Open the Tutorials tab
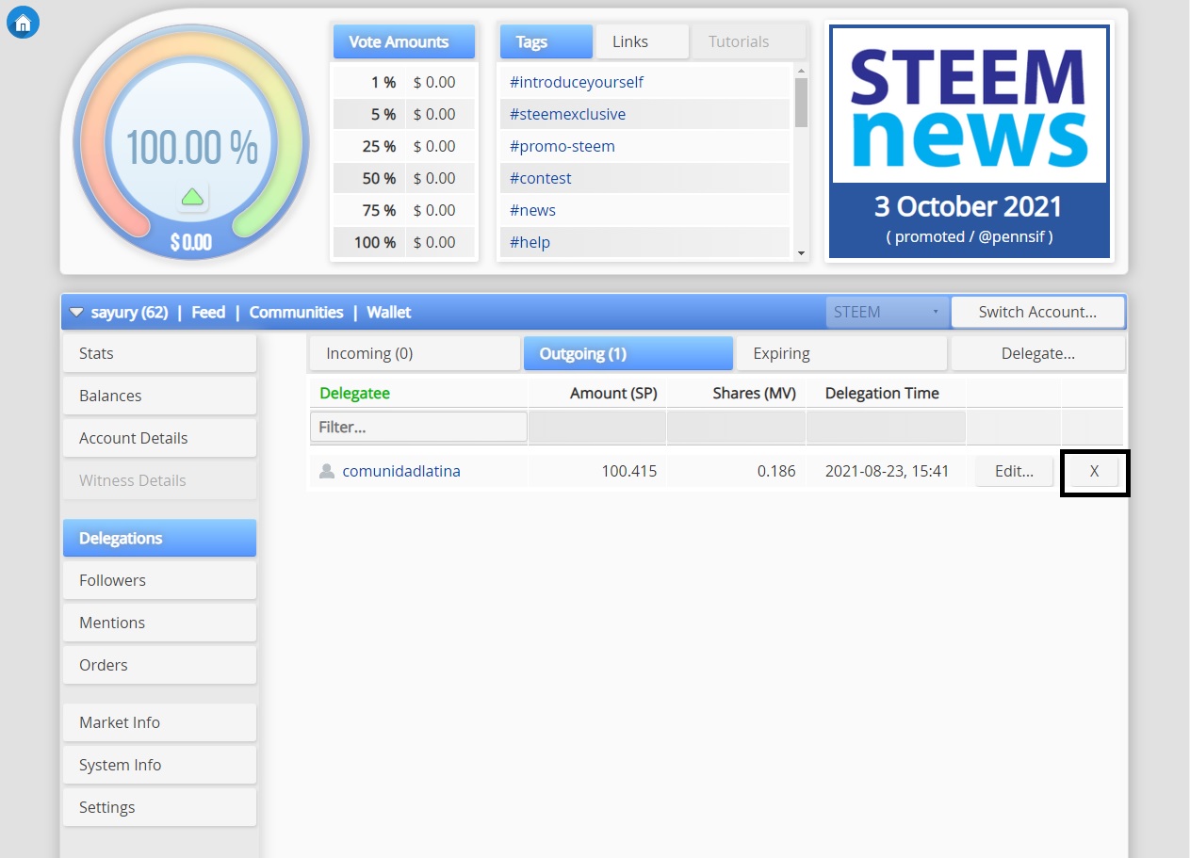Viewport: 1190px width, 858px height. tap(748, 41)
